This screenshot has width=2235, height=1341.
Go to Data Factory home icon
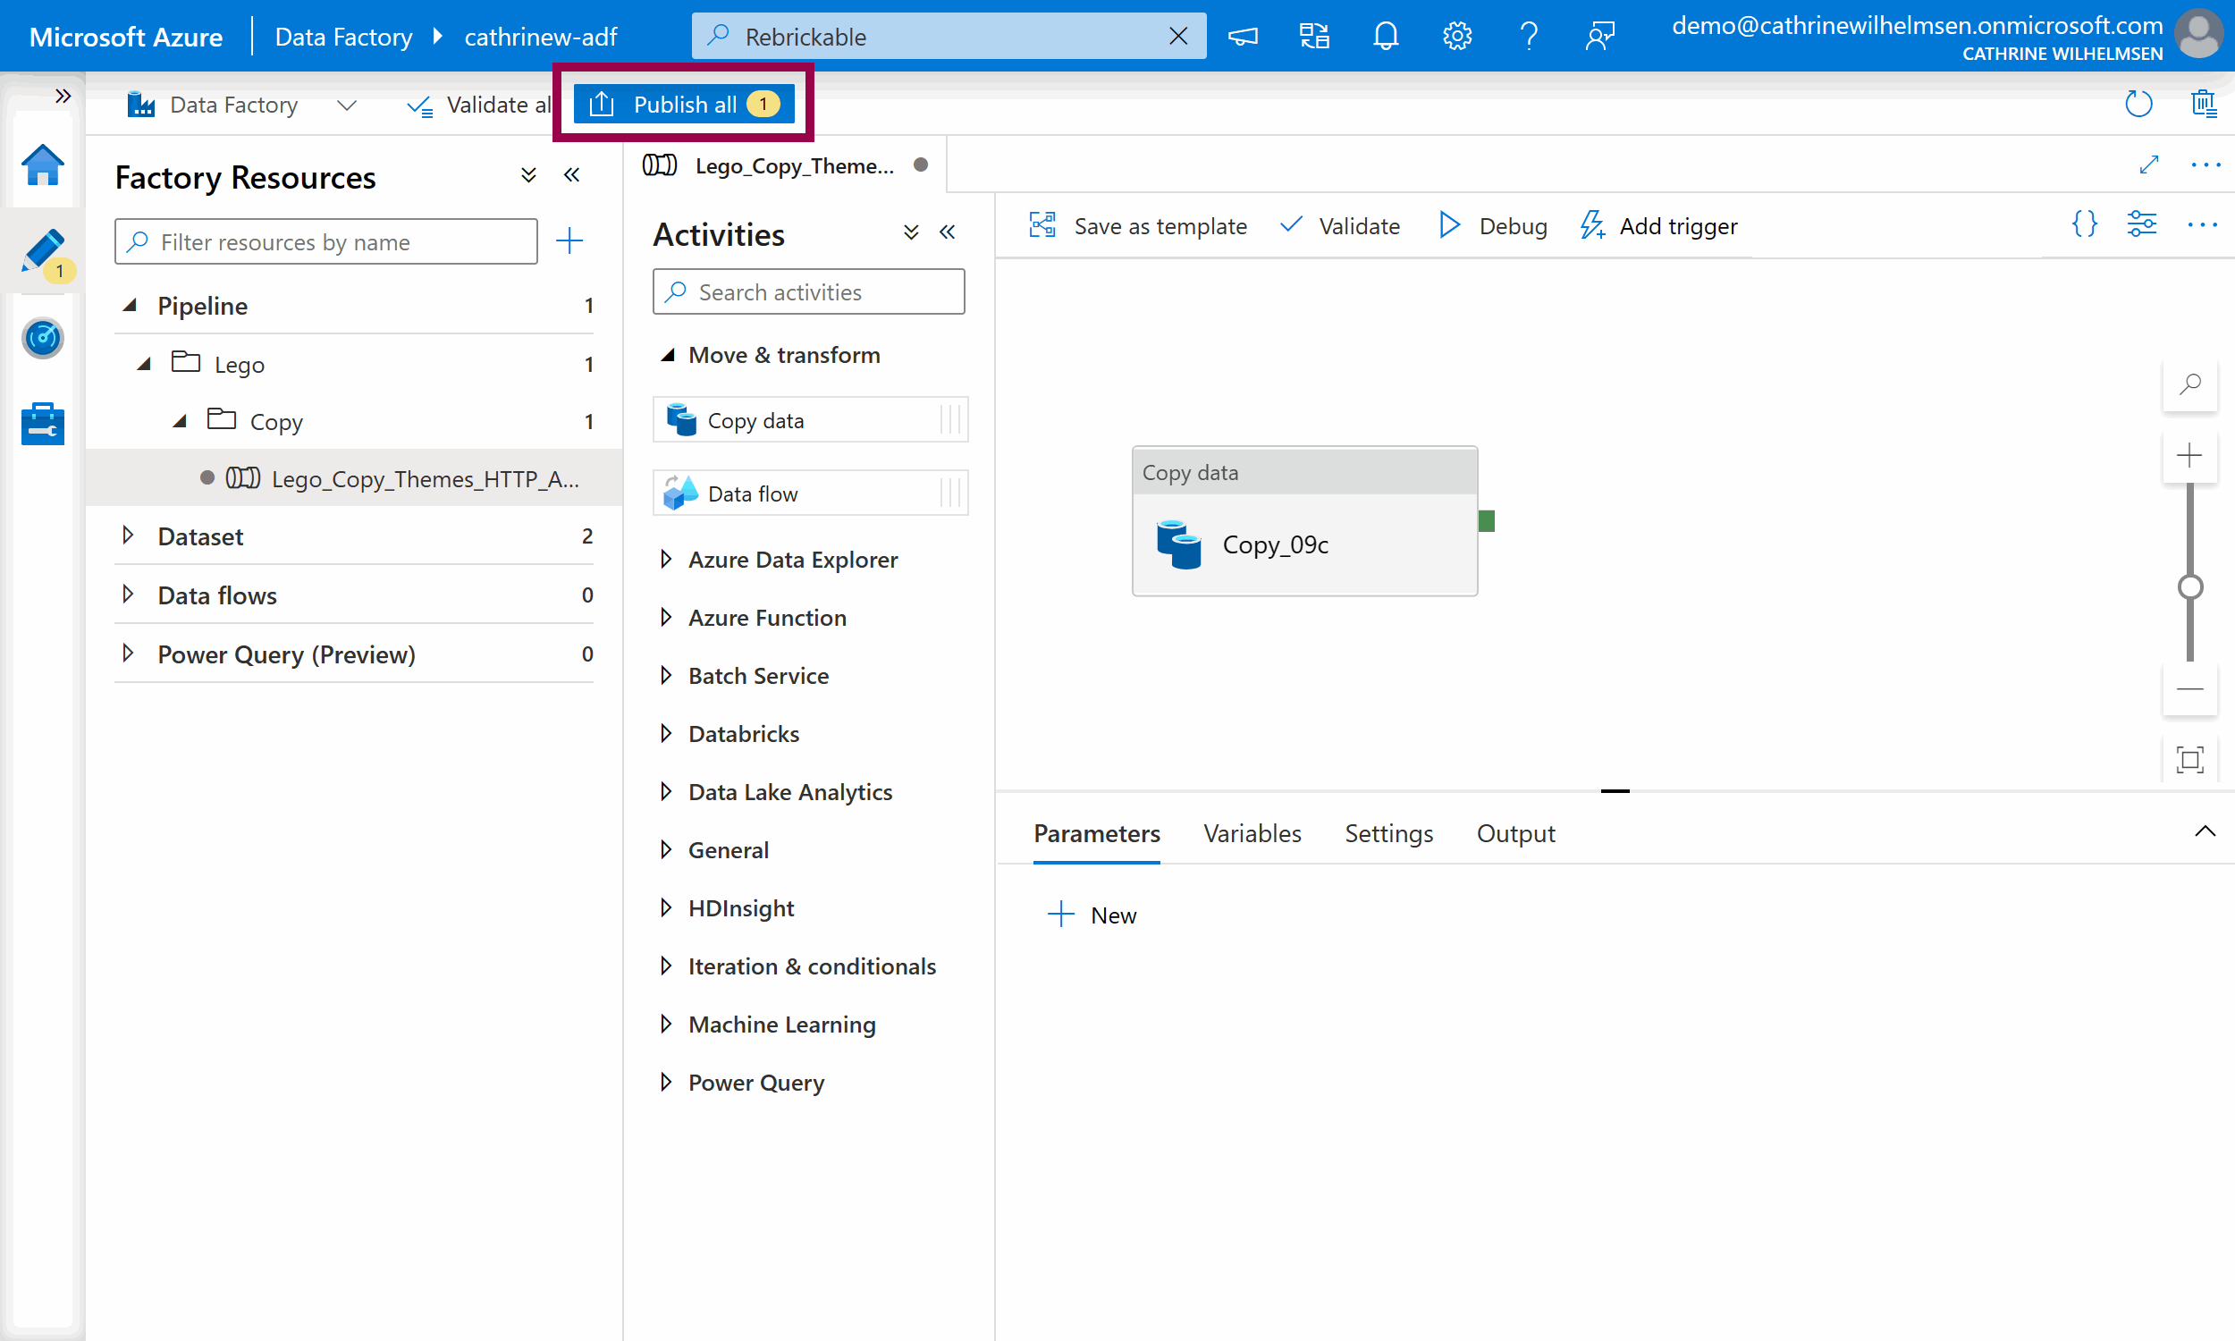point(42,165)
